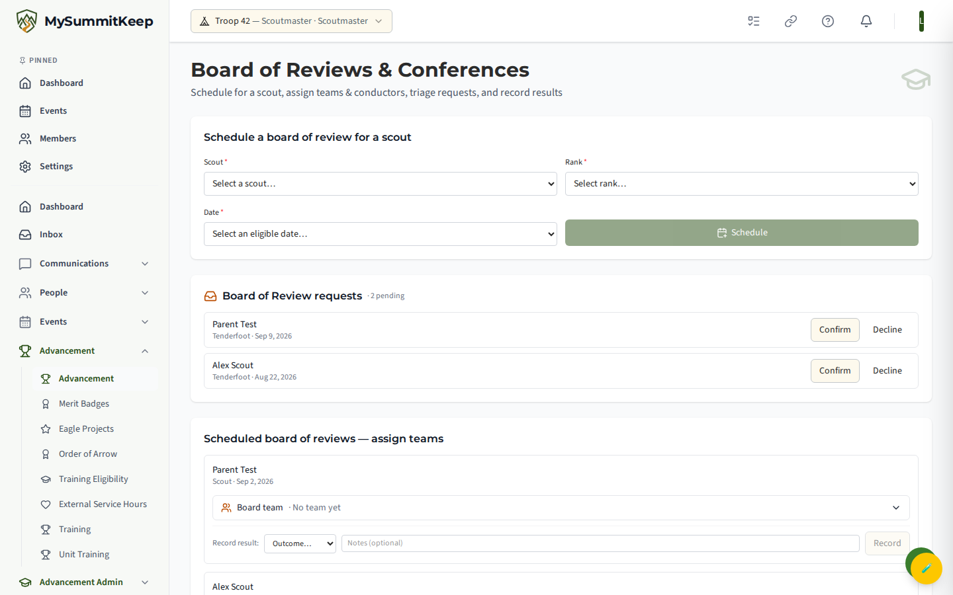Click the 'Tenderfoot · Sep 9, 2026' text

coord(252,337)
